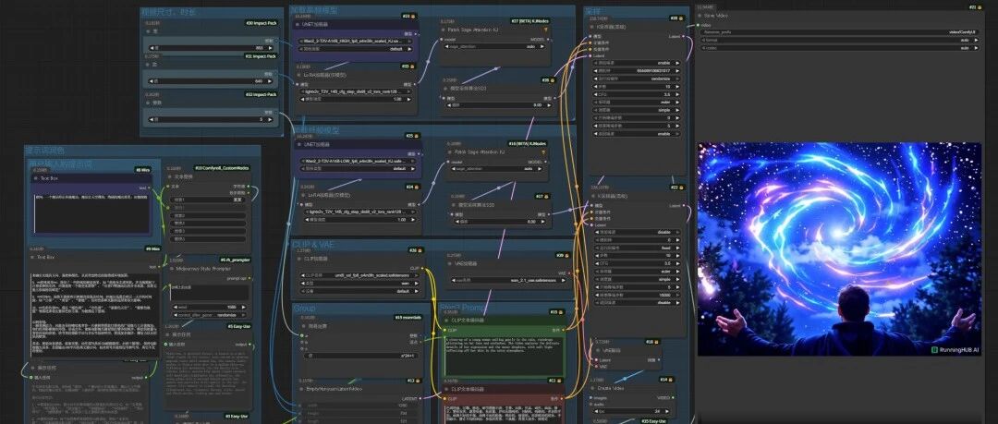Click the green positive CLIP text prompt box

pyautogui.click(x=505, y=356)
